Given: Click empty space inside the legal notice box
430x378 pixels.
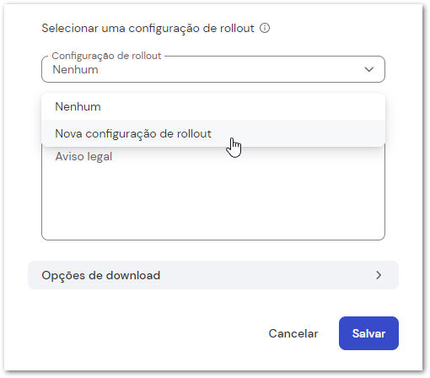Looking at the screenshot, I should [213, 202].
